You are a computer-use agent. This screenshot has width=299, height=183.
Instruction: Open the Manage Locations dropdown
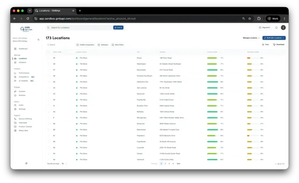(x=251, y=38)
